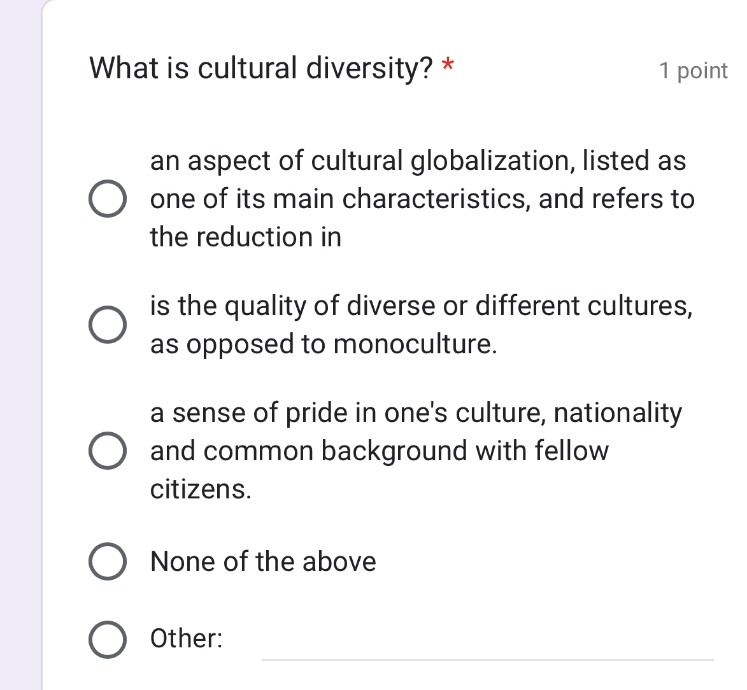
Task: Click the word 'citizens.' in the third option
Action: (201, 491)
